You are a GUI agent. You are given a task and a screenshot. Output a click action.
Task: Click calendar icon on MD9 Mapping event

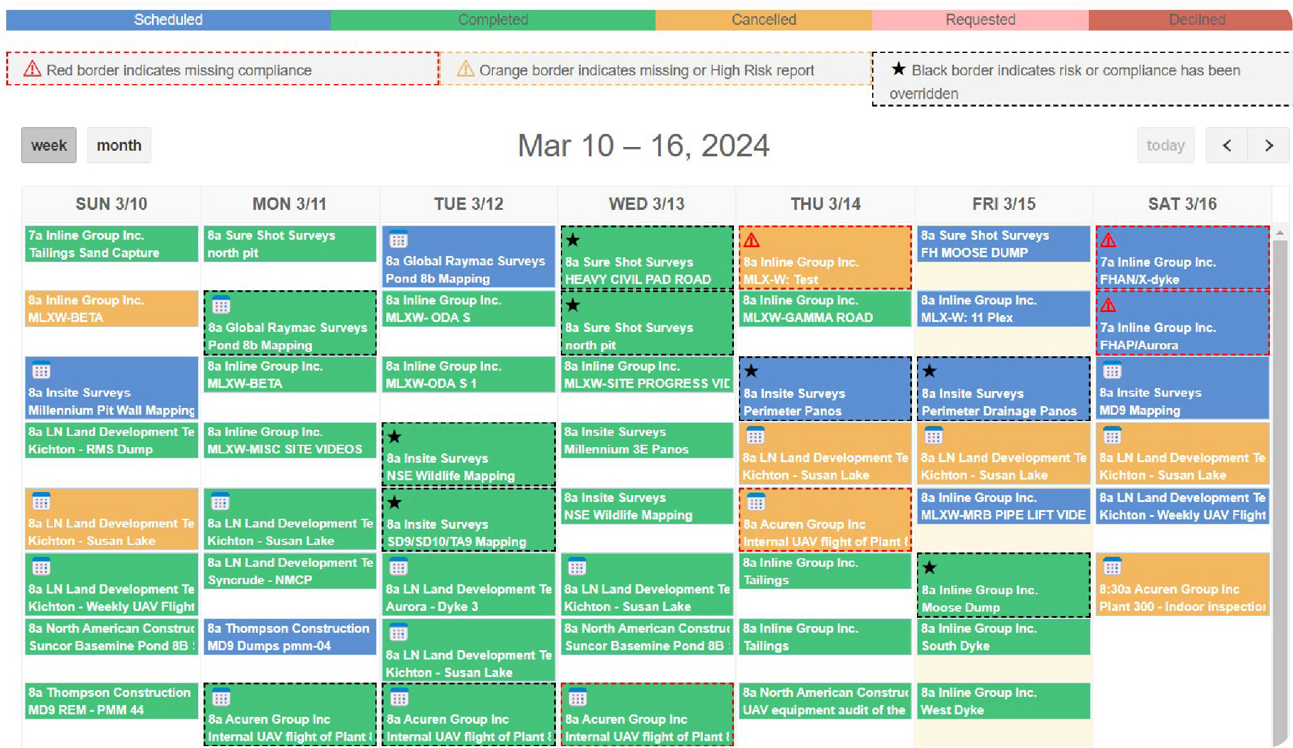click(1112, 371)
